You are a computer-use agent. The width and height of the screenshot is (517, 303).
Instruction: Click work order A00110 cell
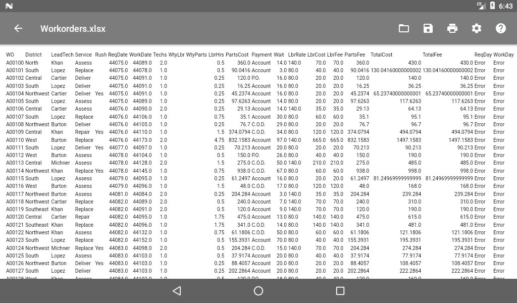15,140
